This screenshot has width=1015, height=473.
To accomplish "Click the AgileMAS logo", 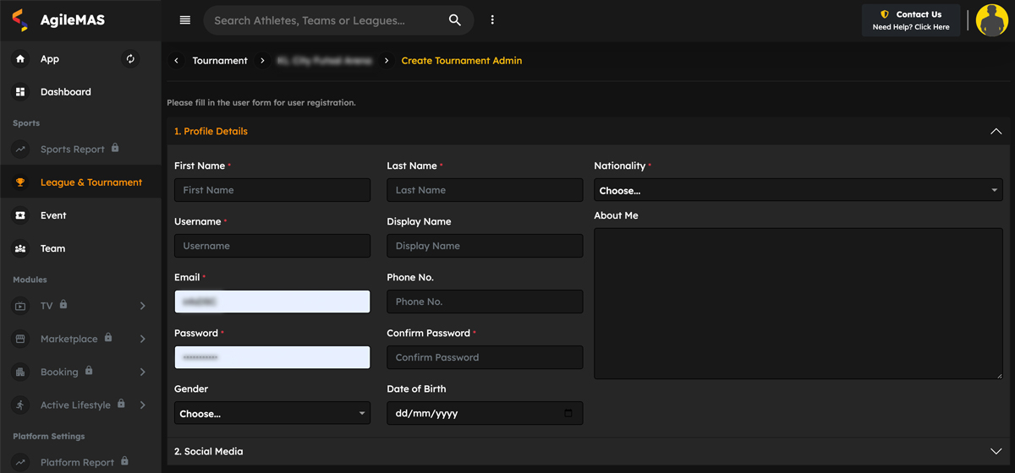I will [59, 20].
